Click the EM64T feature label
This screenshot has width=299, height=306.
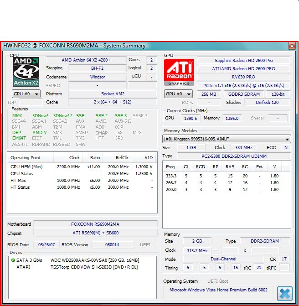click(19, 138)
